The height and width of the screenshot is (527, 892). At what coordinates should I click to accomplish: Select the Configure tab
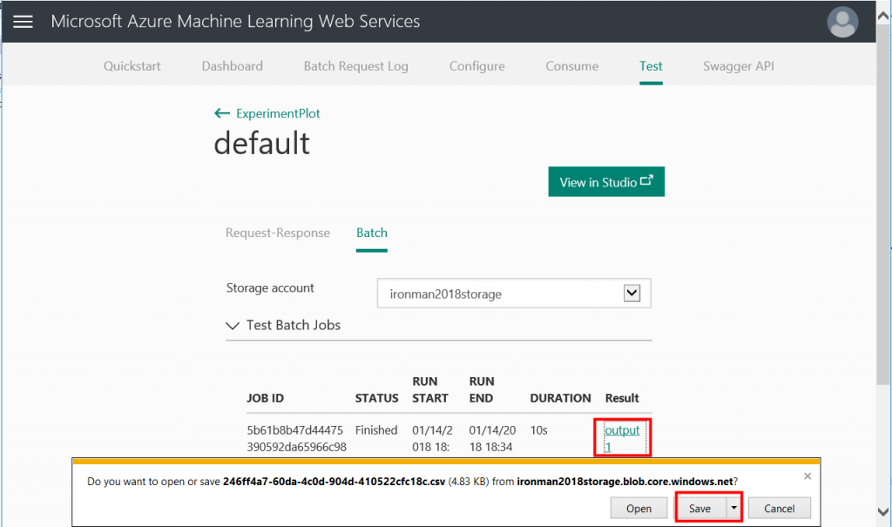click(476, 66)
